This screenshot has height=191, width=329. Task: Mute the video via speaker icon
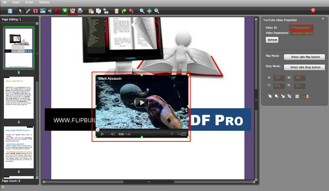[113, 134]
